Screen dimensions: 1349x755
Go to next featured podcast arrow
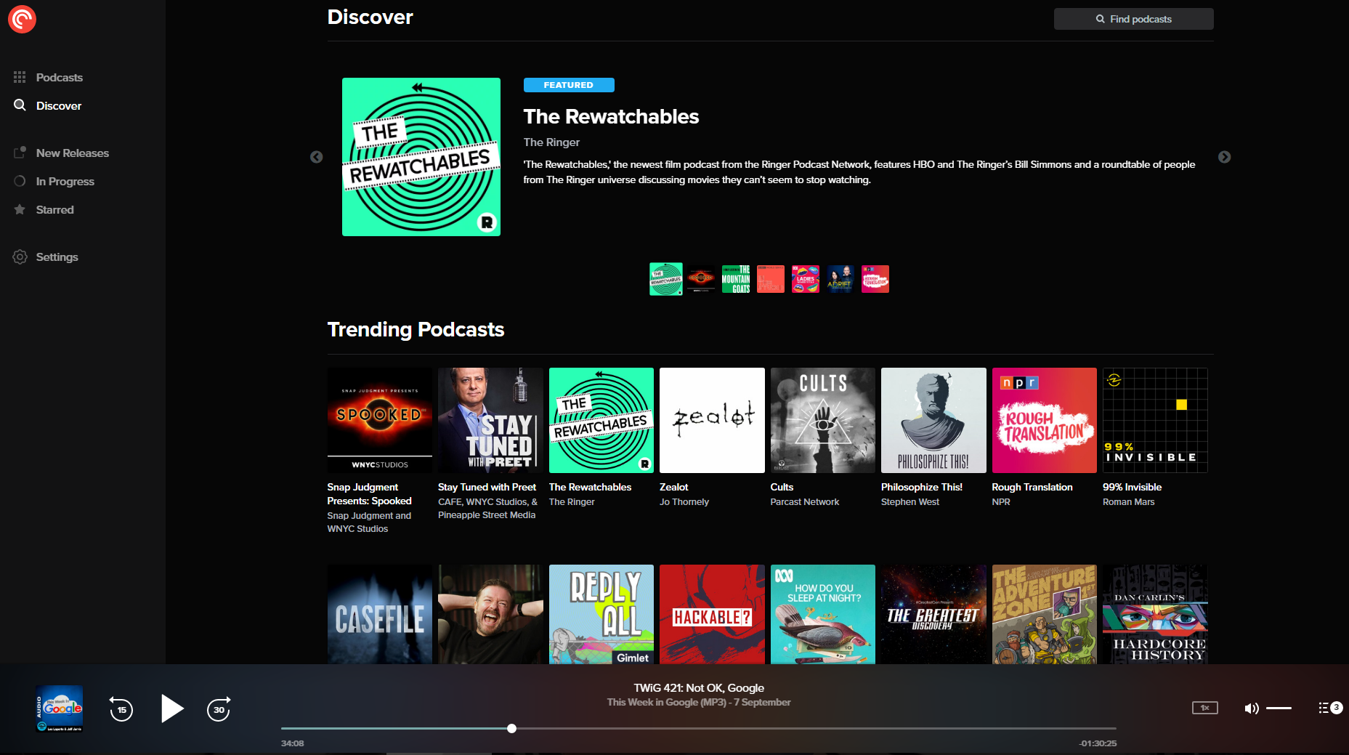1224,157
